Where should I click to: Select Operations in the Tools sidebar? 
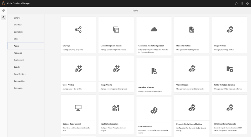(x=26, y=32)
